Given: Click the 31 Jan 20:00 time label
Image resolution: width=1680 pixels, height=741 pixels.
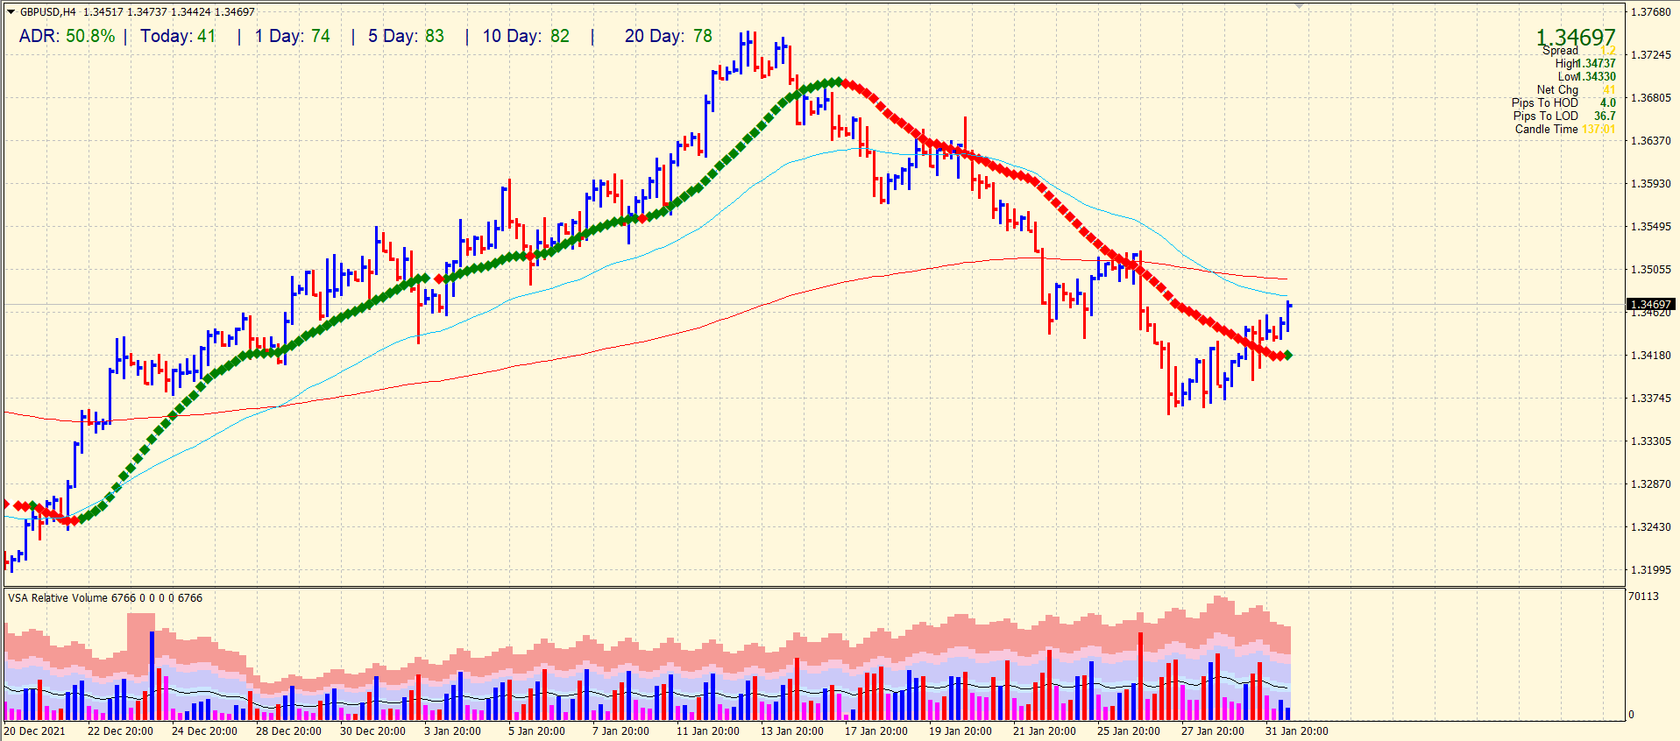Looking at the screenshot, I should (x=1297, y=730).
